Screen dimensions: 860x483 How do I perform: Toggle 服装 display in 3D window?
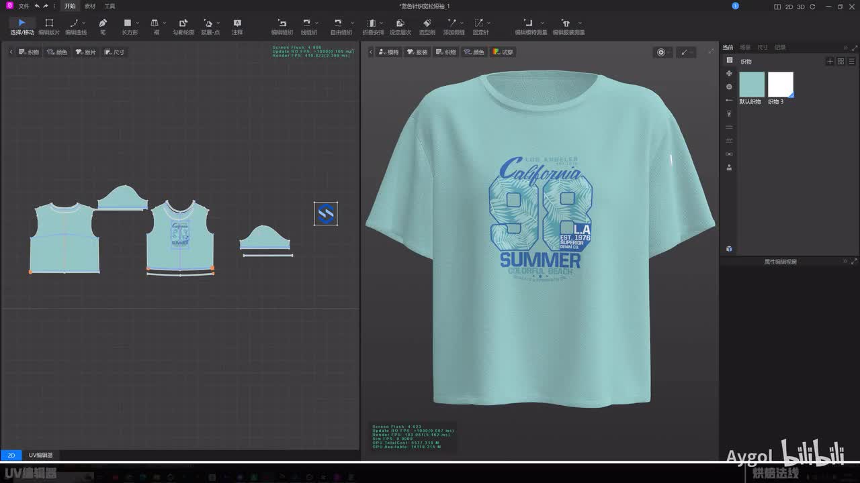(417, 52)
